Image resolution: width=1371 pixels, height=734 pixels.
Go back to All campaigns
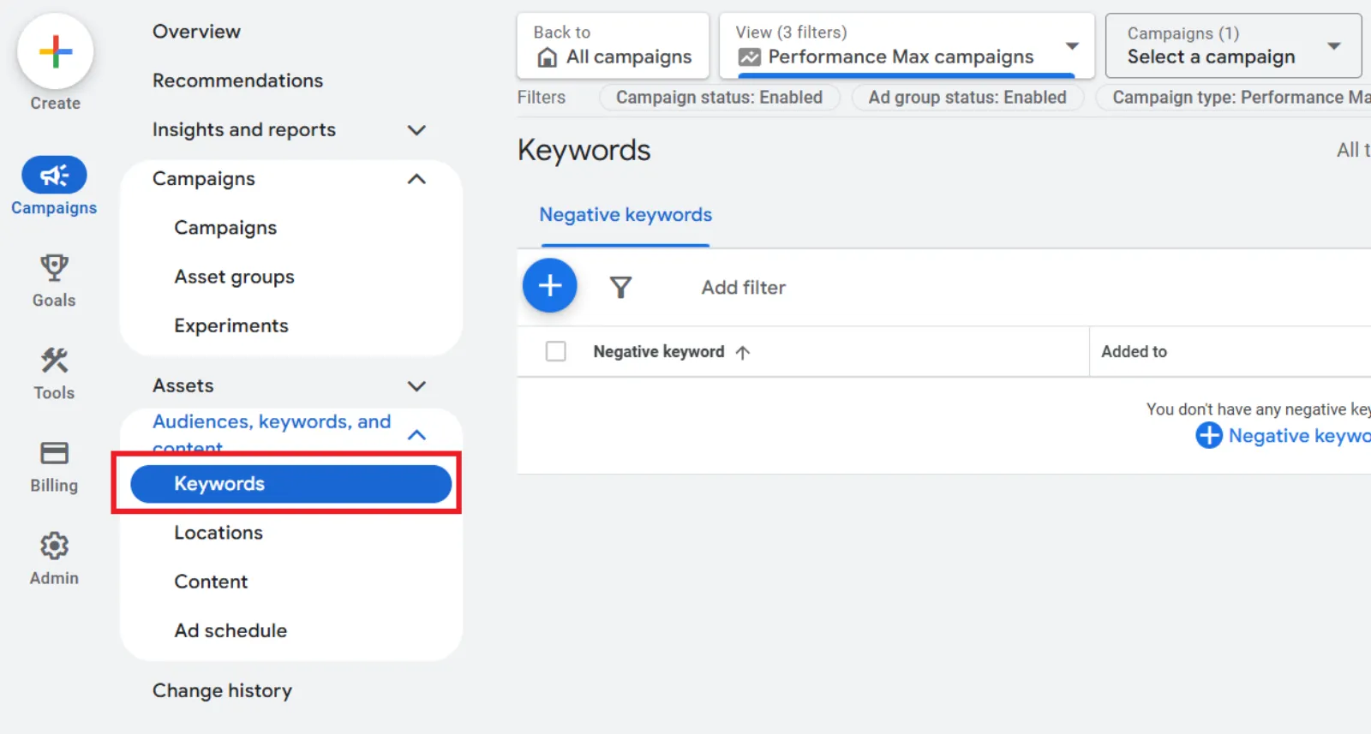(x=613, y=45)
